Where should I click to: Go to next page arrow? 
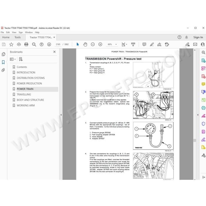pos(49,44)
